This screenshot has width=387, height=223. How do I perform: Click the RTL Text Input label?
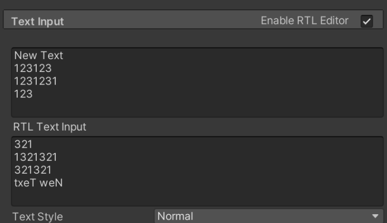click(49, 127)
